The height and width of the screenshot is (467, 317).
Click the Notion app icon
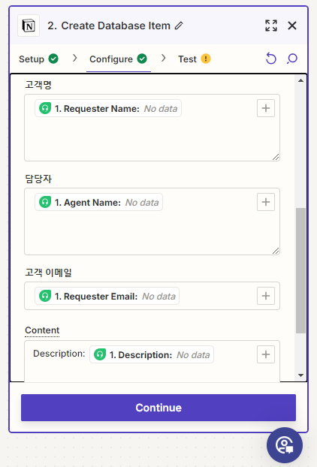29,26
